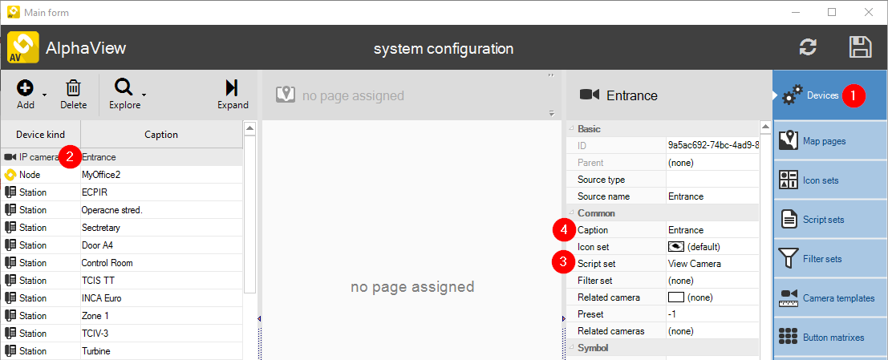888x360 pixels.
Task: Expand the Symbol property group
Action: coord(570,348)
